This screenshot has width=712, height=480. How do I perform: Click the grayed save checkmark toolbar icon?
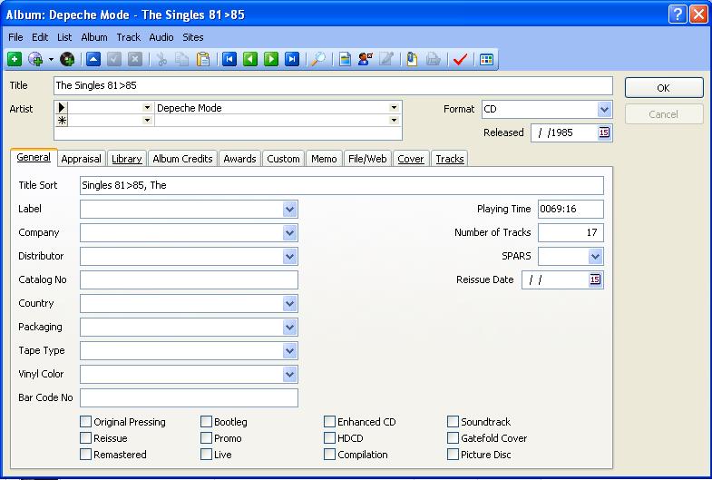(x=114, y=59)
